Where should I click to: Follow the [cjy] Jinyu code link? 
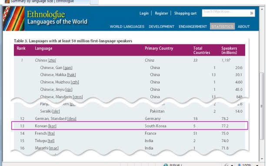click(69, 90)
